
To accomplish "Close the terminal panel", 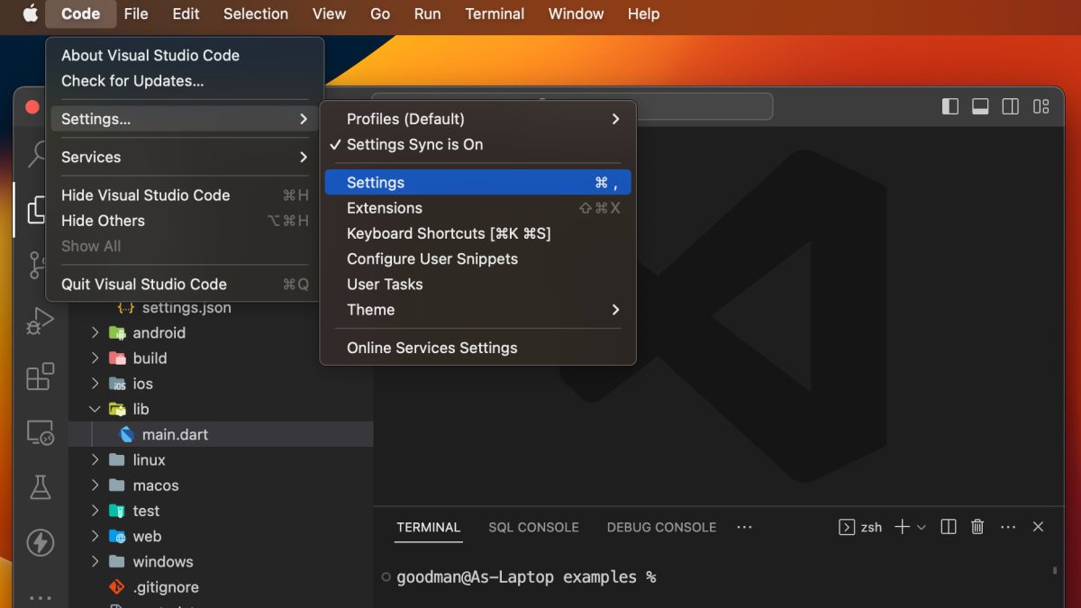I will [x=1038, y=527].
